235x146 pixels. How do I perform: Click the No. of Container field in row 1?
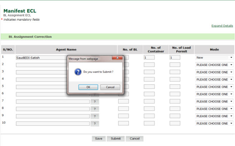149,57
